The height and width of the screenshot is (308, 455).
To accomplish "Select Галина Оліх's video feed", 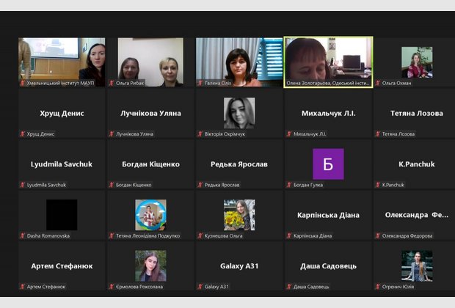I will (x=239, y=62).
